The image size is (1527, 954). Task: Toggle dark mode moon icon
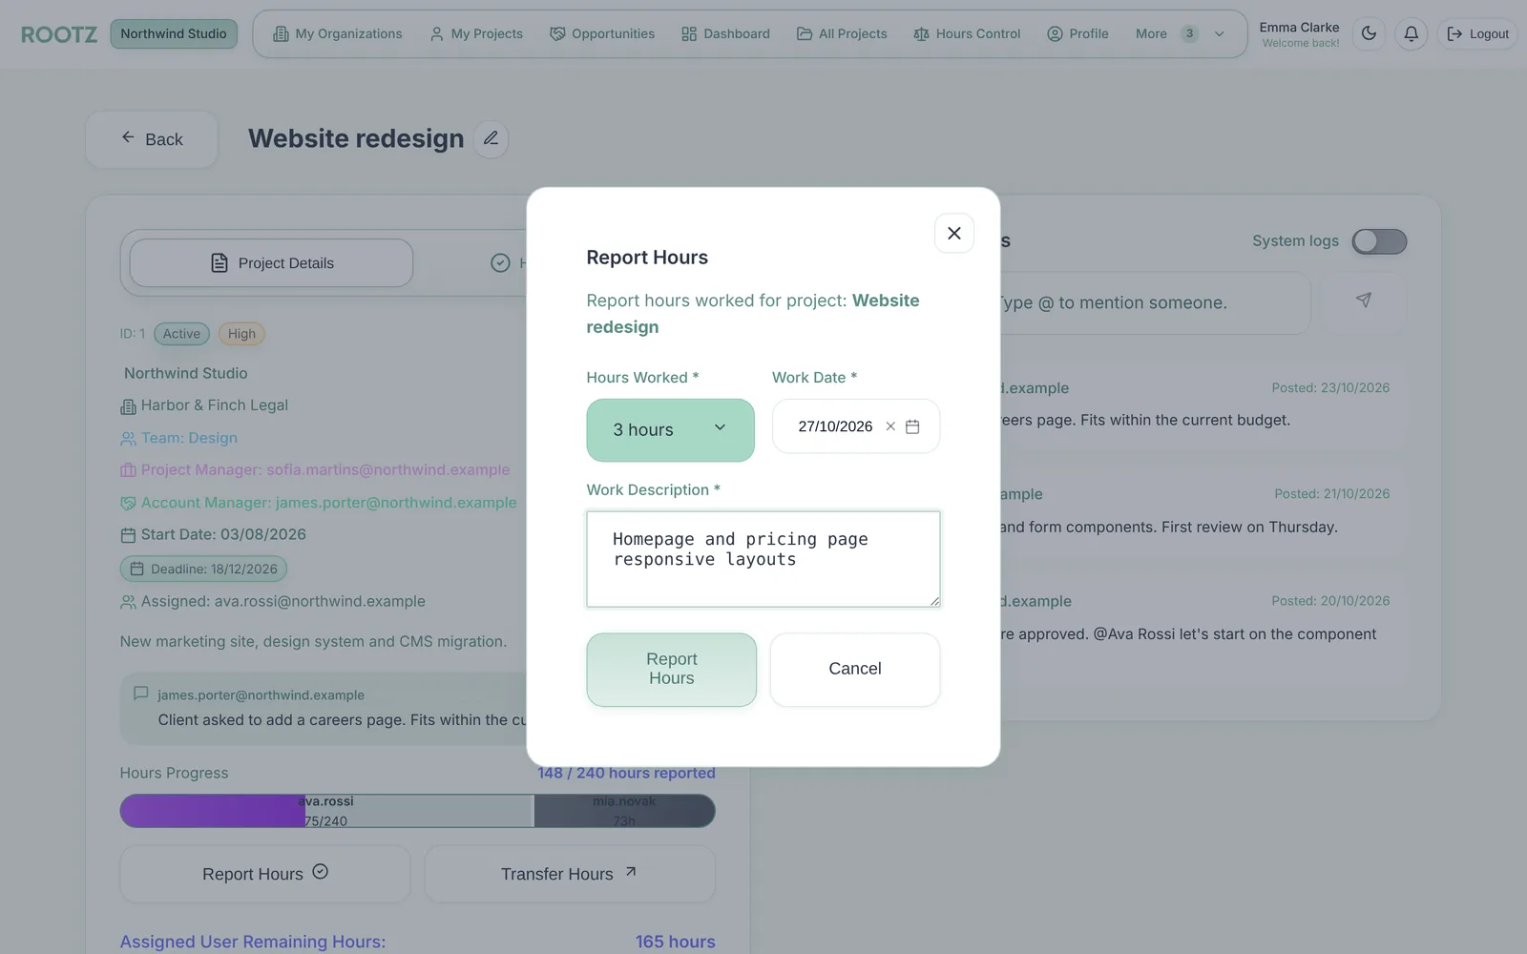pyautogui.click(x=1369, y=33)
